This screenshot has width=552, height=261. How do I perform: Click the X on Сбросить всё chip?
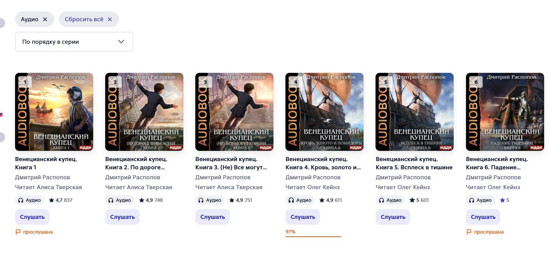pyautogui.click(x=110, y=19)
